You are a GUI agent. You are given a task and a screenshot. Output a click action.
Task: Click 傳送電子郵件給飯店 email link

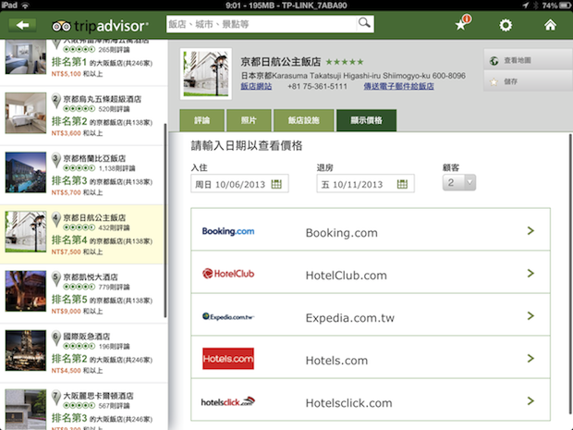pyautogui.click(x=398, y=86)
